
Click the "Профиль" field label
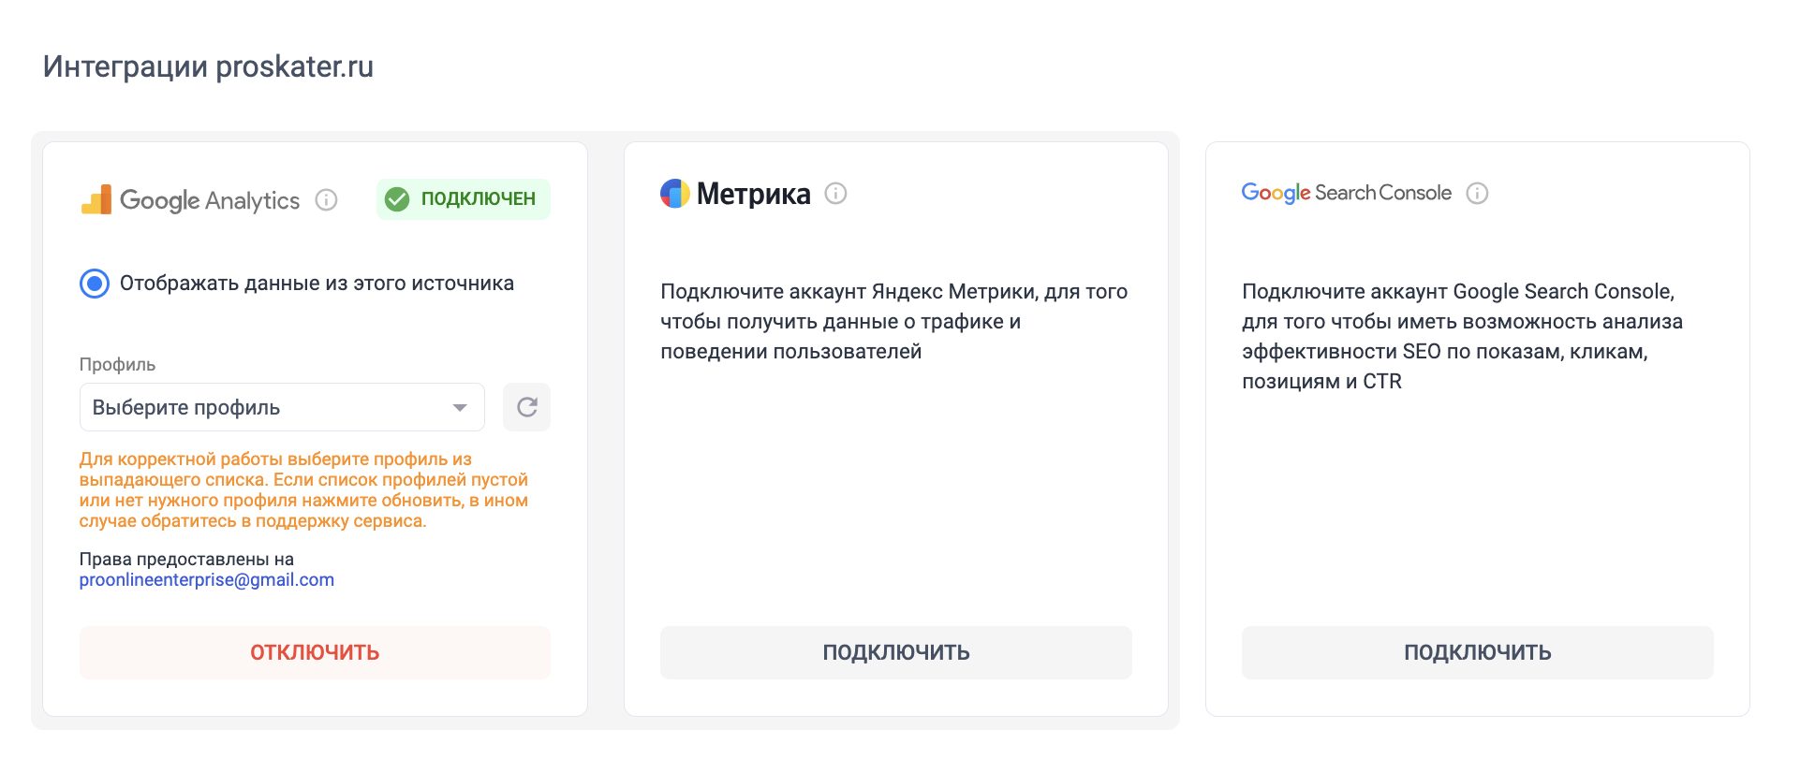[117, 364]
